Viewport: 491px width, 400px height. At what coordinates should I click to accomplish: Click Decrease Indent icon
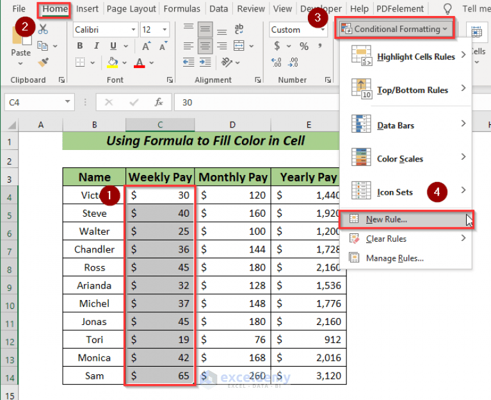pyautogui.click(x=188, y=62)
